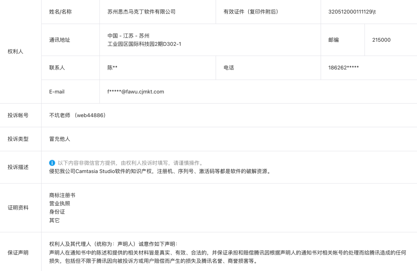
Task: Click the 姓名/名称 label cell
Action: click(60, 12)
